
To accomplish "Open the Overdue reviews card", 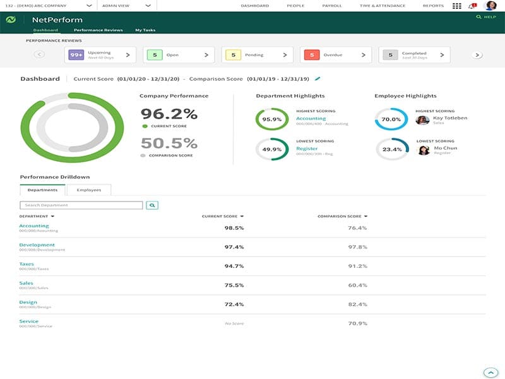I will (335, 55).
